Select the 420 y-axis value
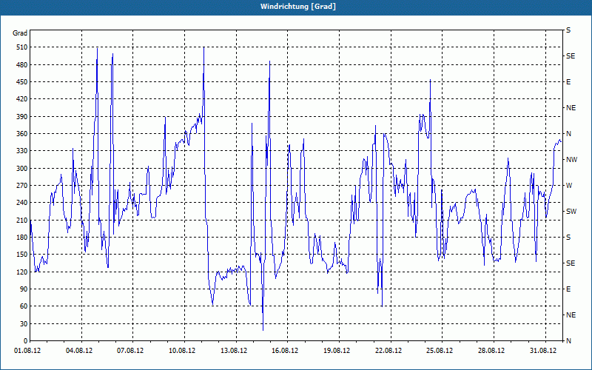The width and height of the screenshot is (592, 370). pos(22,99)
